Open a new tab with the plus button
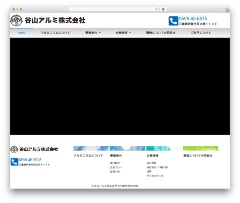The width and height of the screenshot is (240, 203). tap(228, 11)
